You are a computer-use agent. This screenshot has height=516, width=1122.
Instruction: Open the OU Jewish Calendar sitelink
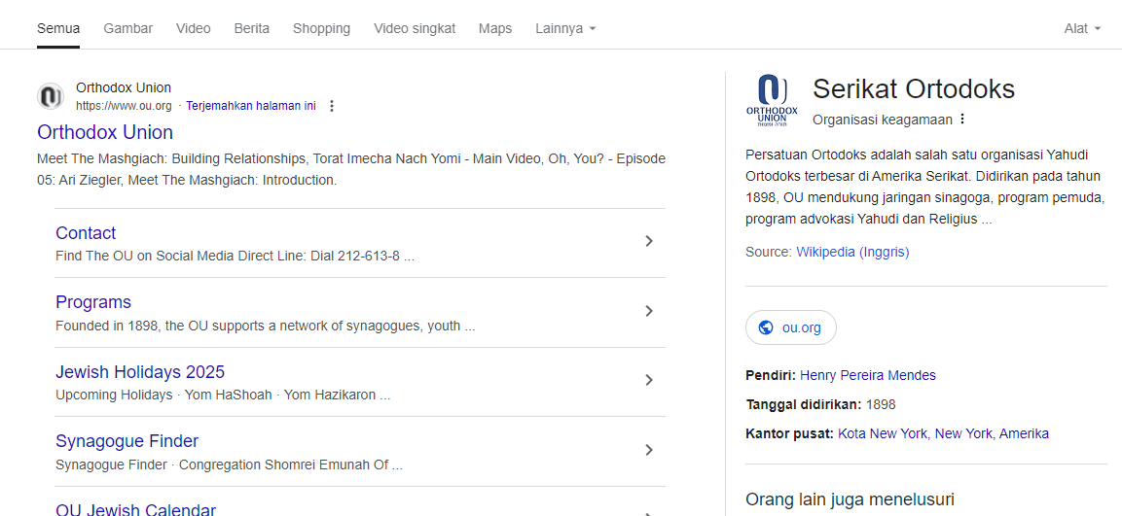[x=136, y=509]
